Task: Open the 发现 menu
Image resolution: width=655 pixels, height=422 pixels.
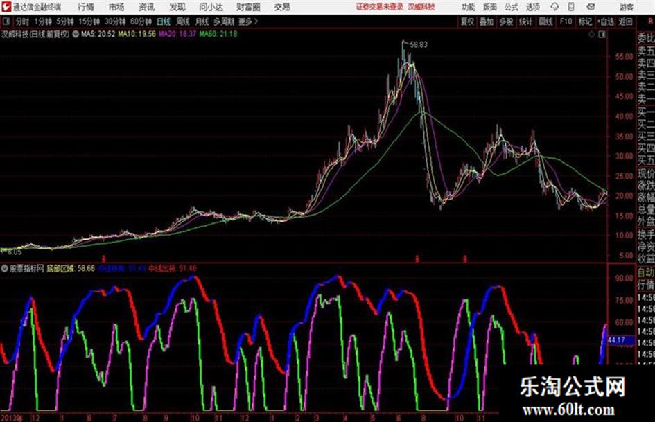Action: (x=177, y=7)
